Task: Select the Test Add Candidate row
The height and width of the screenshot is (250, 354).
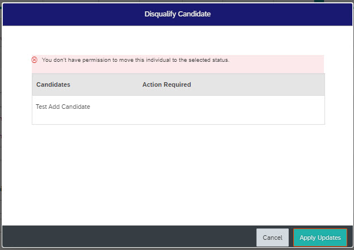Action: tap(178, 110)
